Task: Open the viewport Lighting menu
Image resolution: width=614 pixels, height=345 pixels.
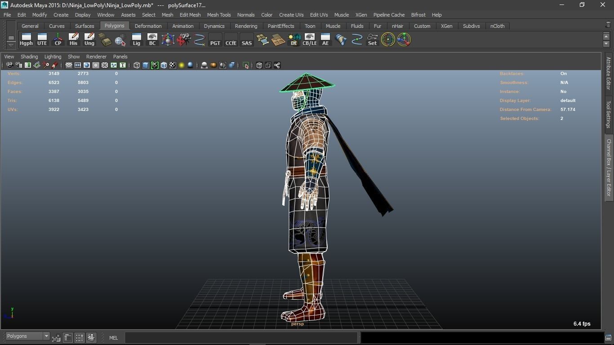Action: click(x=53, y=57)
